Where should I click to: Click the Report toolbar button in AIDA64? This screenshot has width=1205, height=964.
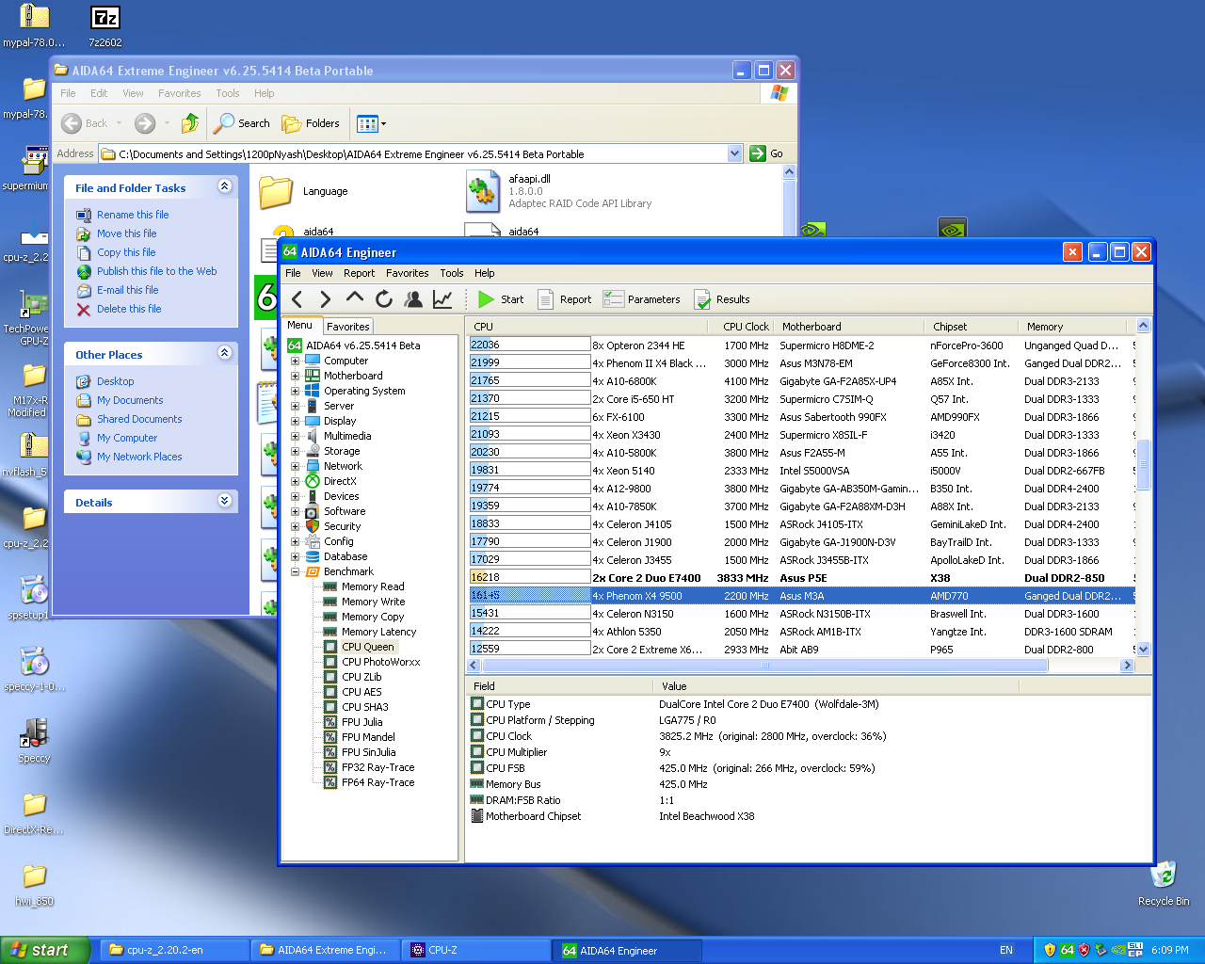(565, 299)
